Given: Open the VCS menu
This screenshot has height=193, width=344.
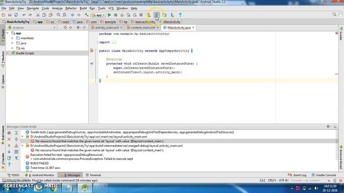Looking at the screenshot, I should [x=111, y=9].
